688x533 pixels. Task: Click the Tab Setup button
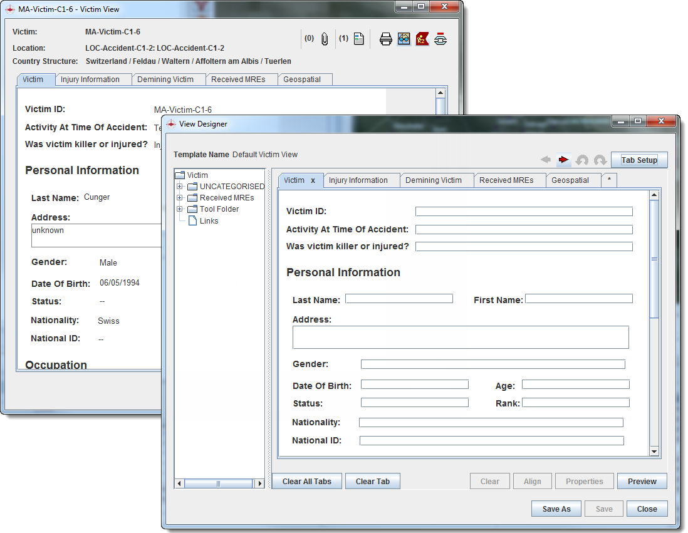[639, 160]
